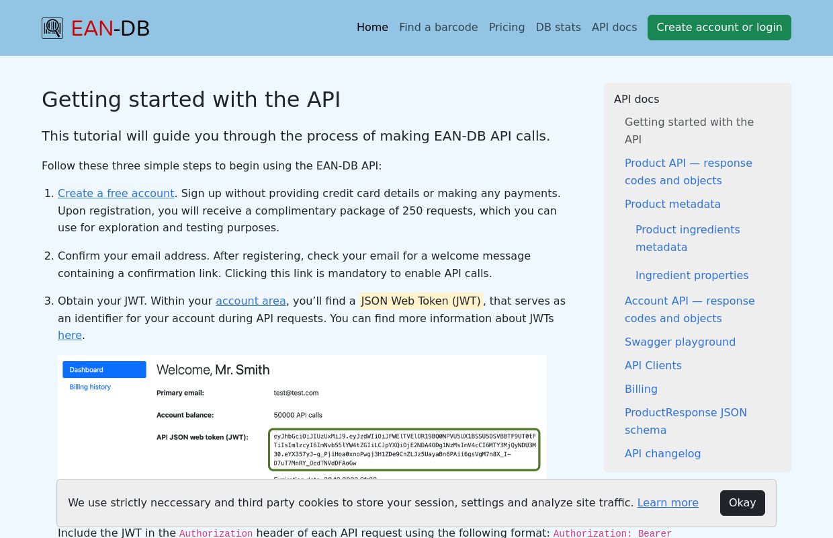
Task: Open Find a barcode page
Action: tap(439, 28)
